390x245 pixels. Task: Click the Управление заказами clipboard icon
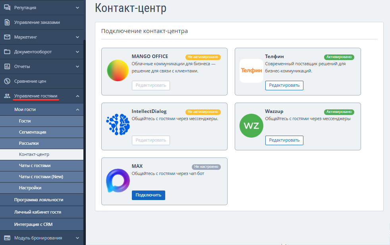7,22
